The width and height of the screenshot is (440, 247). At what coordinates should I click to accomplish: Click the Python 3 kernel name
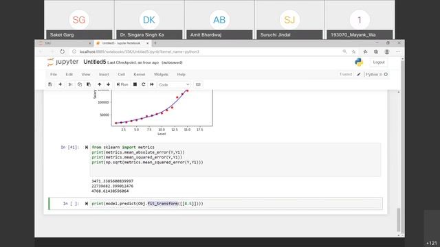[373, 74]
